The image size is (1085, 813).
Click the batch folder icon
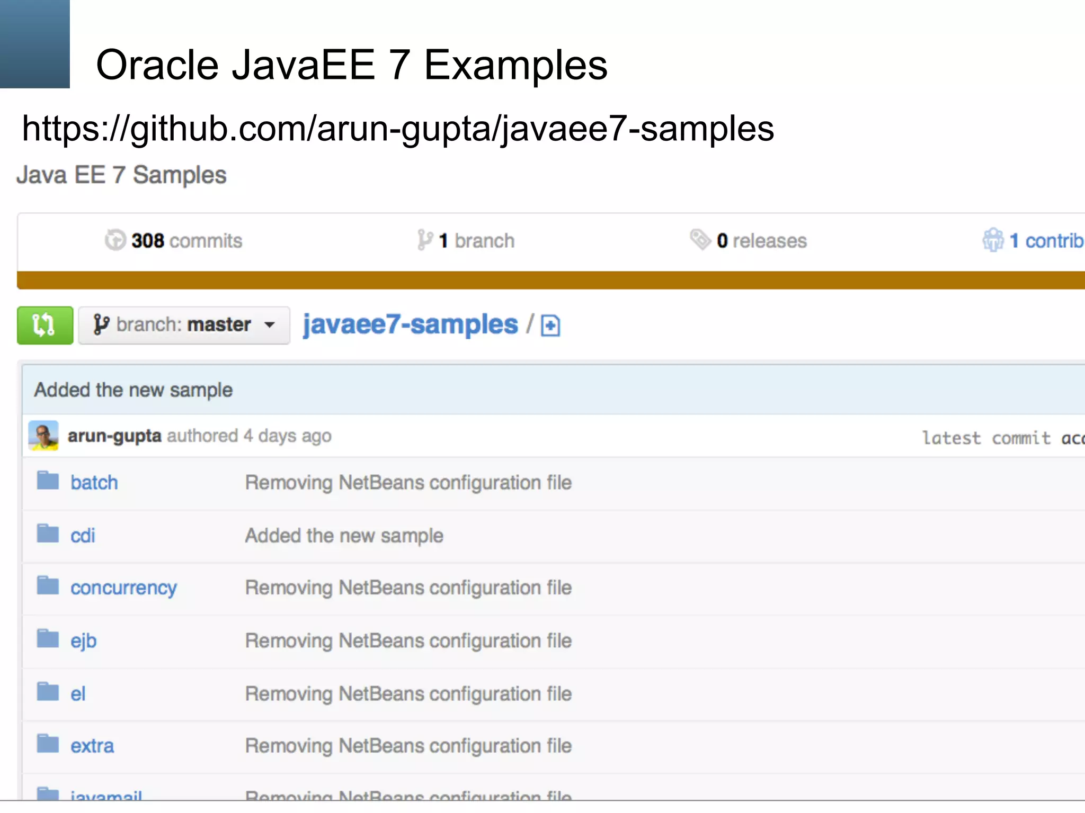click(48, 481)
